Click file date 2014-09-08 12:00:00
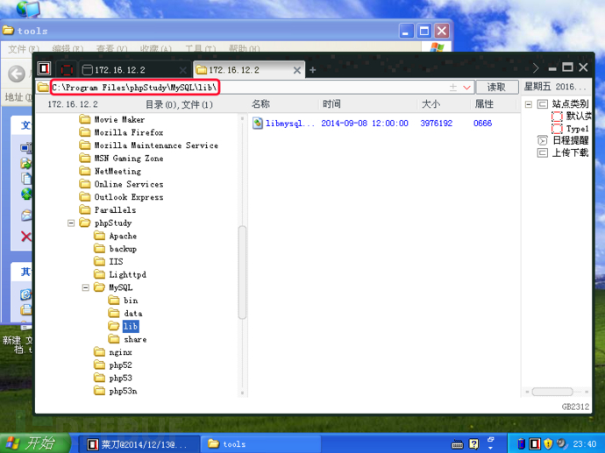The height and width of the screenshot is (453, 605). coord(365,124)
